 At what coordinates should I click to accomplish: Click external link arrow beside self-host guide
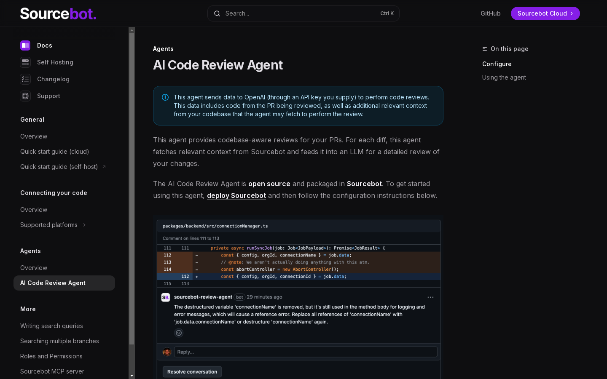pyautogui.click(x=104, y=167)
